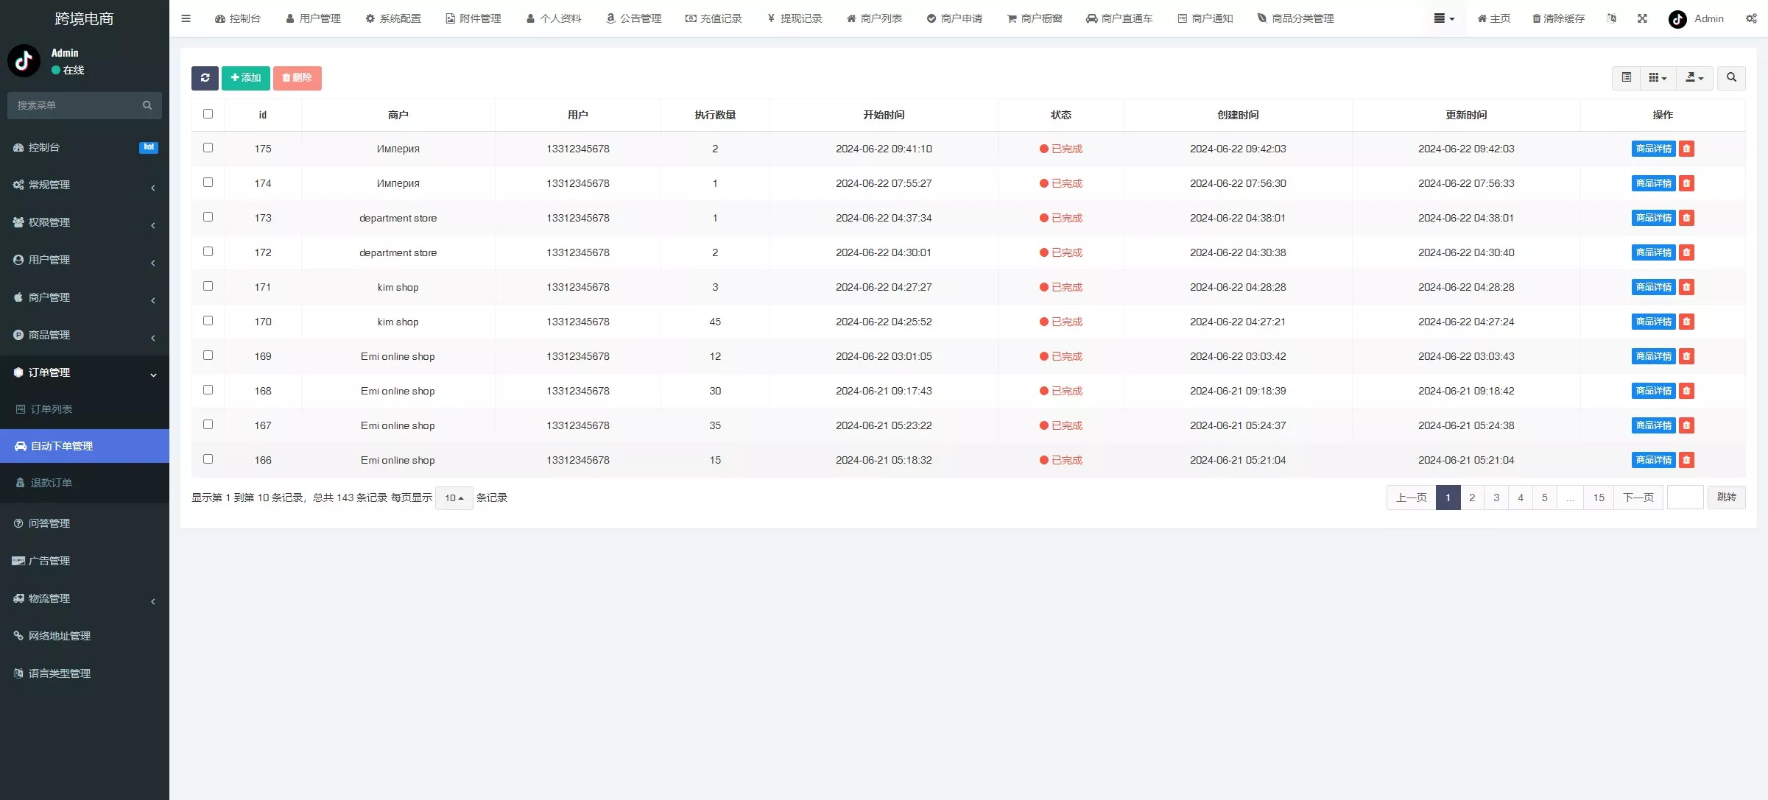The width and height of the screenshot is (1768, 800).
Task: Open the page size 10 dropdown
Action: (x=454, y=498)
